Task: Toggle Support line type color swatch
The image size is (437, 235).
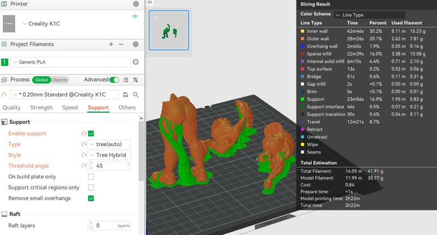Action: (x=303, y=99)
